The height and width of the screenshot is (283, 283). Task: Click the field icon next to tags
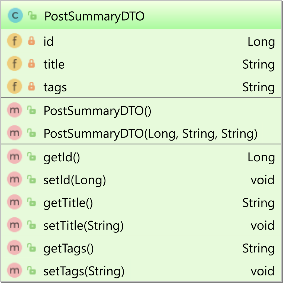coord(14,86)
